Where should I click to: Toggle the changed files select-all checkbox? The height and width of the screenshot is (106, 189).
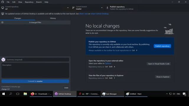coord(2,22)
